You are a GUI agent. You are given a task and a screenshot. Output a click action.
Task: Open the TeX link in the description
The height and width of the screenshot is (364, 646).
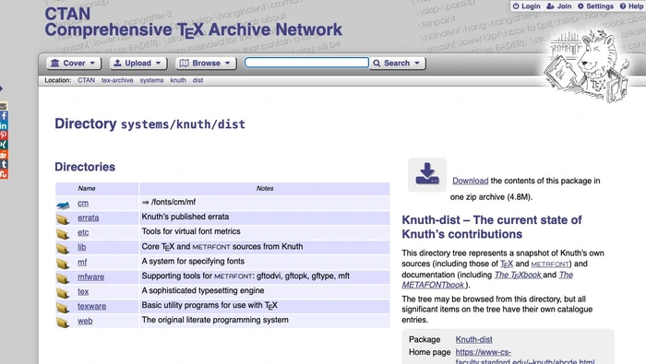tap(507, 264)
